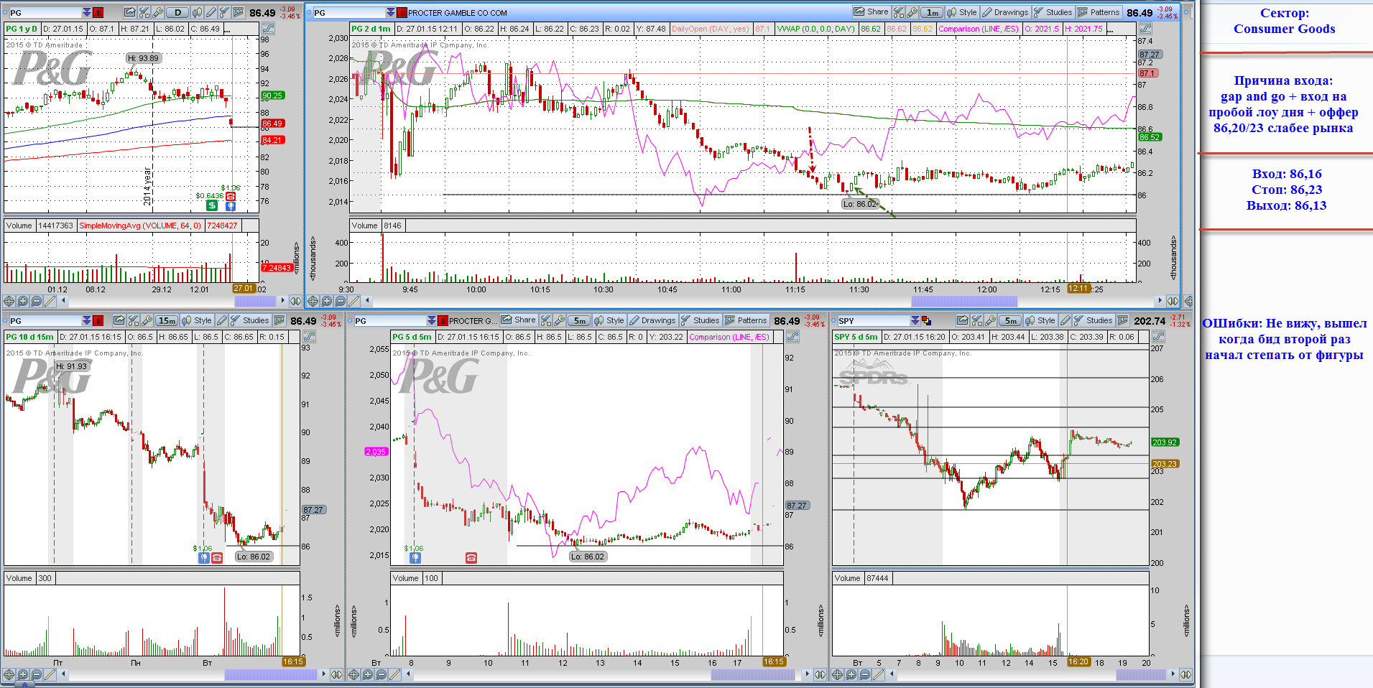Viewport: 1373px width, 688px height.
Task: Select trendline tool under 15m chart
Action: tap(50, 674)
